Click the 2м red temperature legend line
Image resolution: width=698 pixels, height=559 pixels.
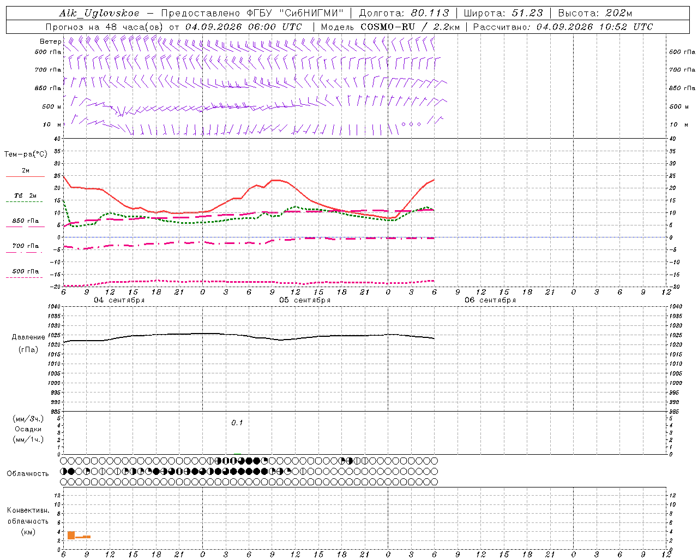coord(25,176)
